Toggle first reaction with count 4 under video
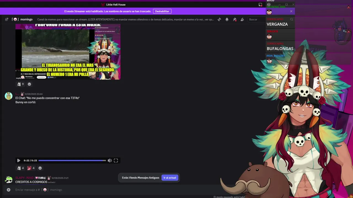Image resolution: width=353 pixels, height=198 pixels. [x=21, y=168]
